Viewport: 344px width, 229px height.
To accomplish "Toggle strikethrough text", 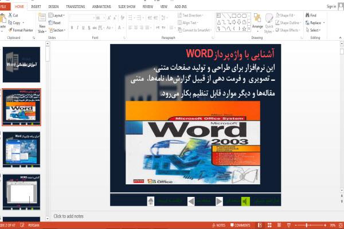I will (x=95, y=28).
